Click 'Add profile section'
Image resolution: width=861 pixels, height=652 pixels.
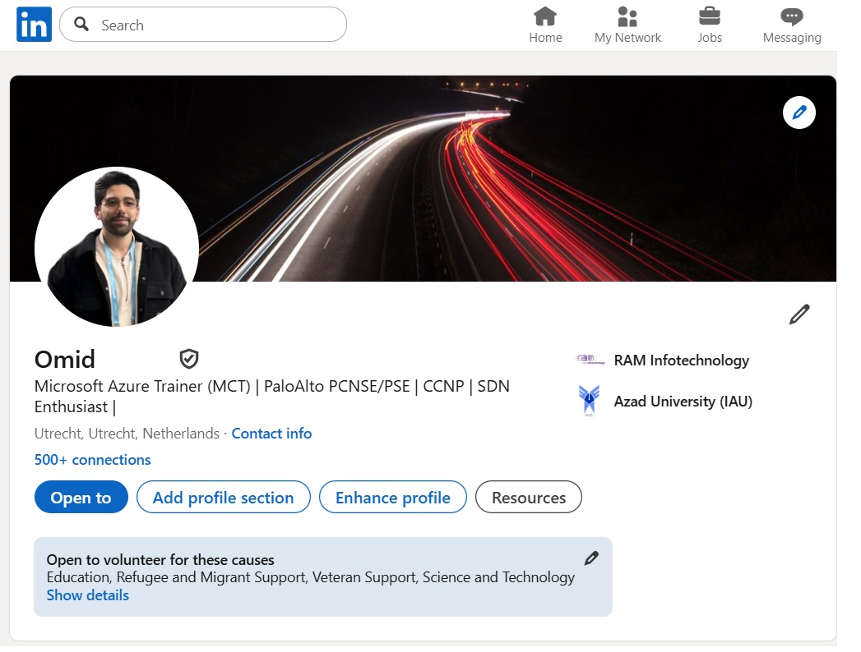pos(223,497)
